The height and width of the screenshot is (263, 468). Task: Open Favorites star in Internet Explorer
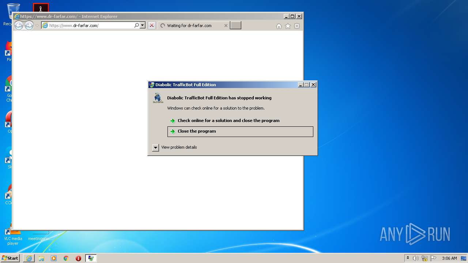coord(288,26)
